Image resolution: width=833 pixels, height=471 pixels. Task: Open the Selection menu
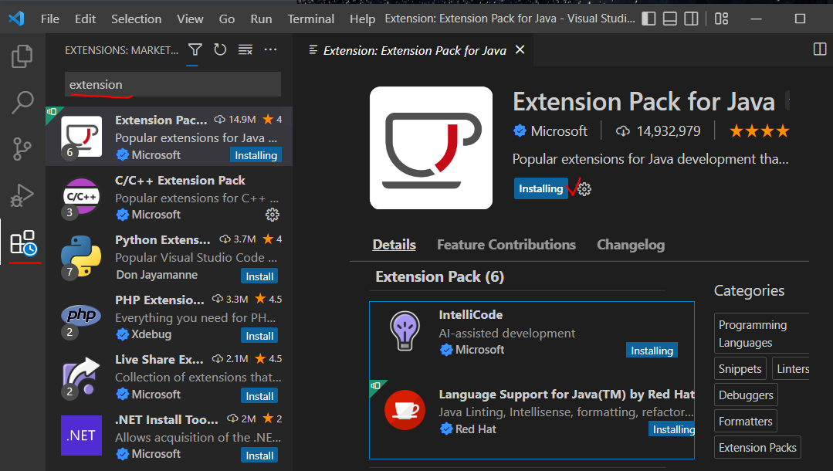[136, 19]
